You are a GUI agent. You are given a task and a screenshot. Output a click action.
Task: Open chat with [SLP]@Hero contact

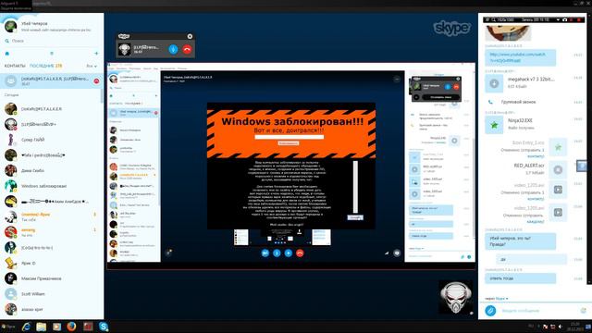[52, 124]
